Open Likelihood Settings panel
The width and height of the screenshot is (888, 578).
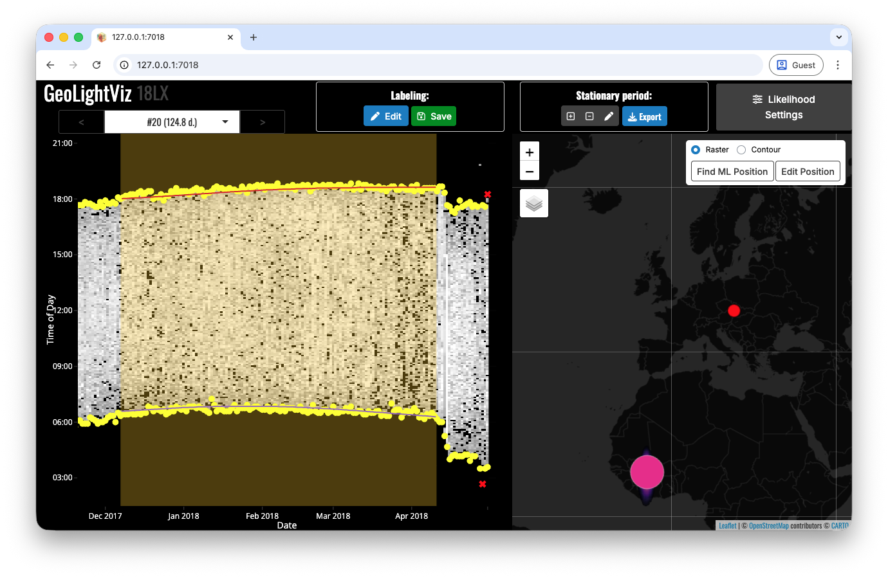point(783,107)
